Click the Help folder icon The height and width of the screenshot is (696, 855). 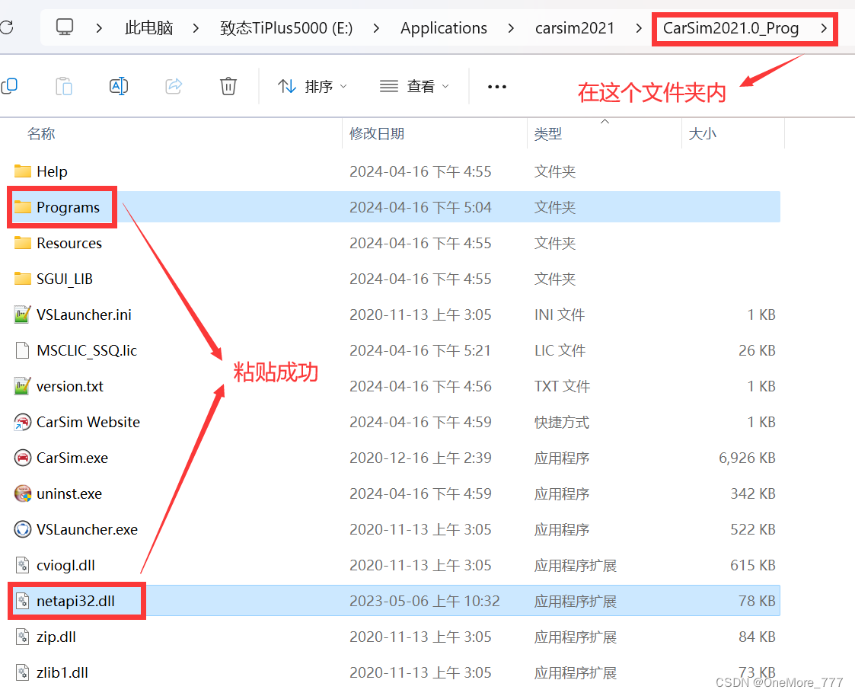click(x=22, y=171)
